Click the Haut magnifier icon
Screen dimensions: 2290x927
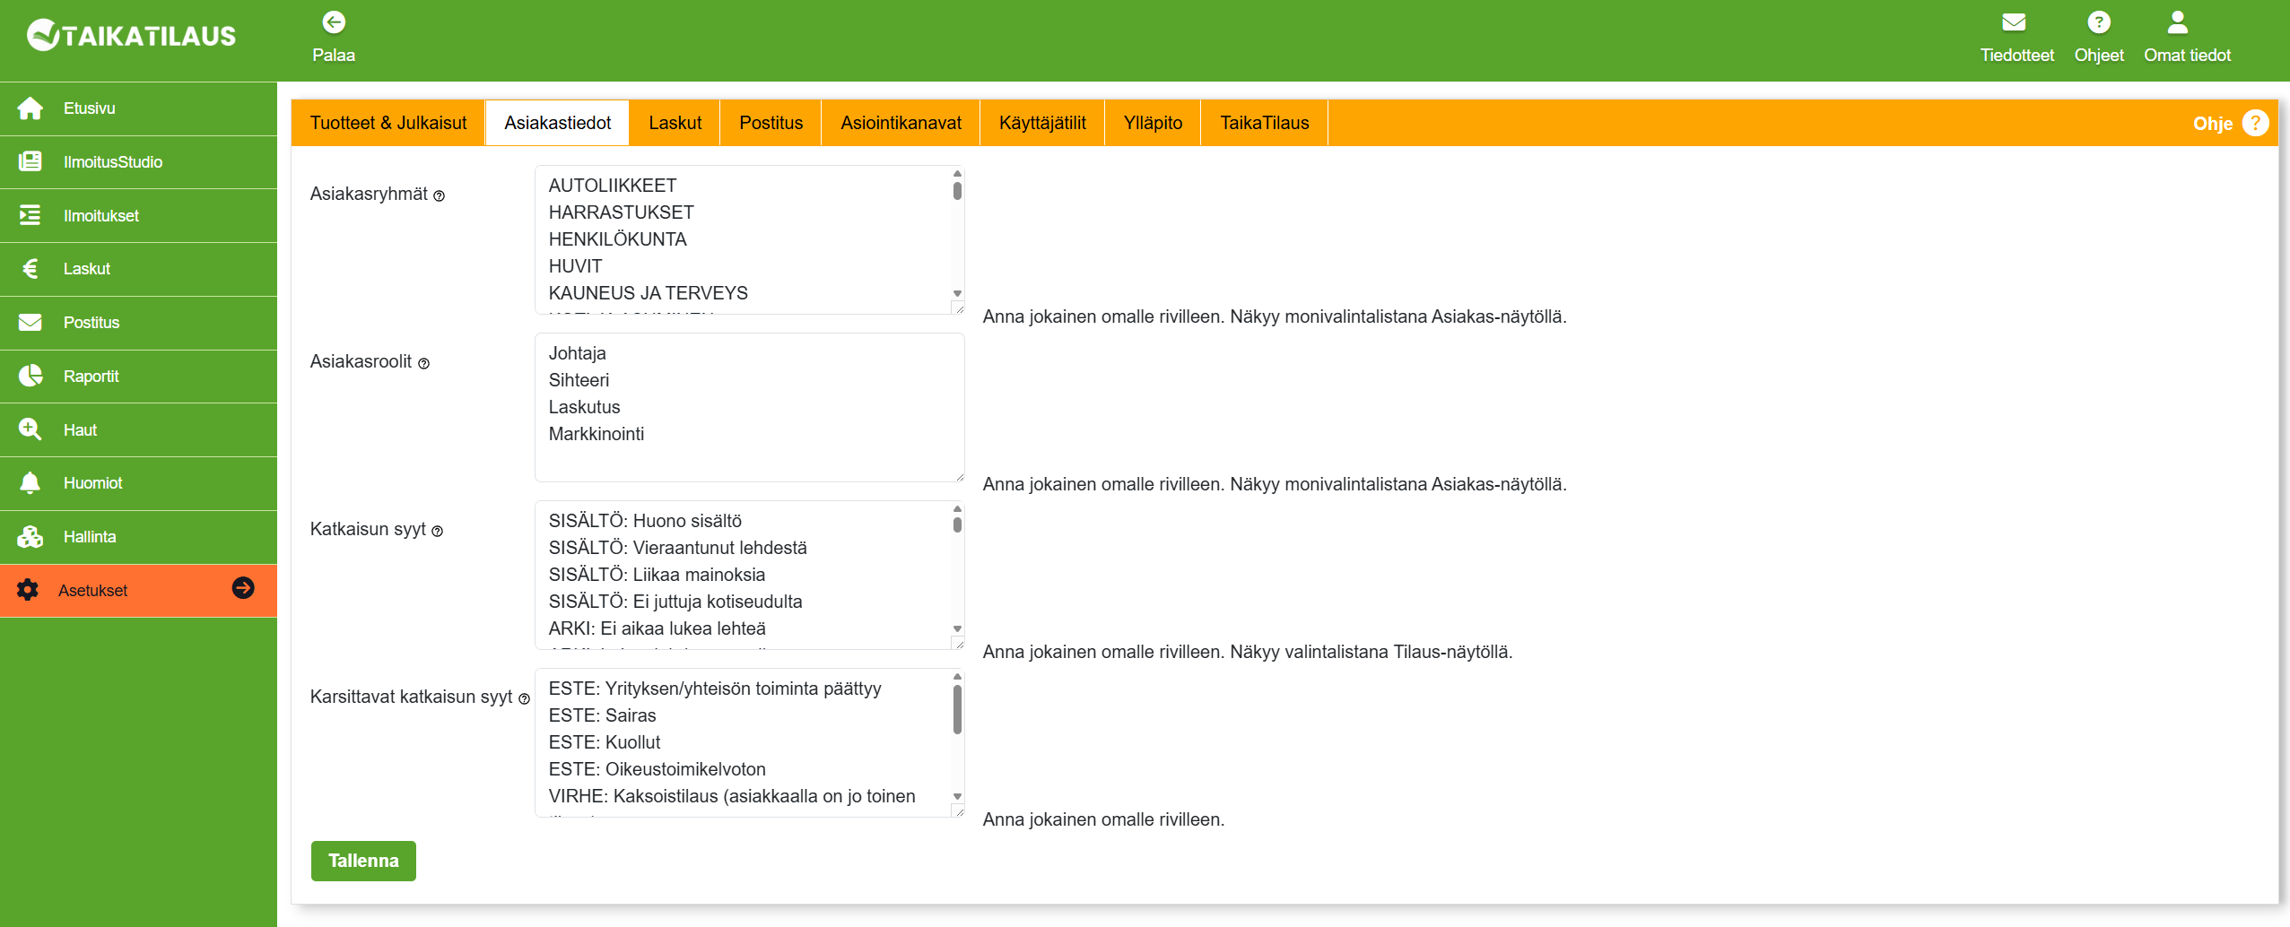(30, 430)
